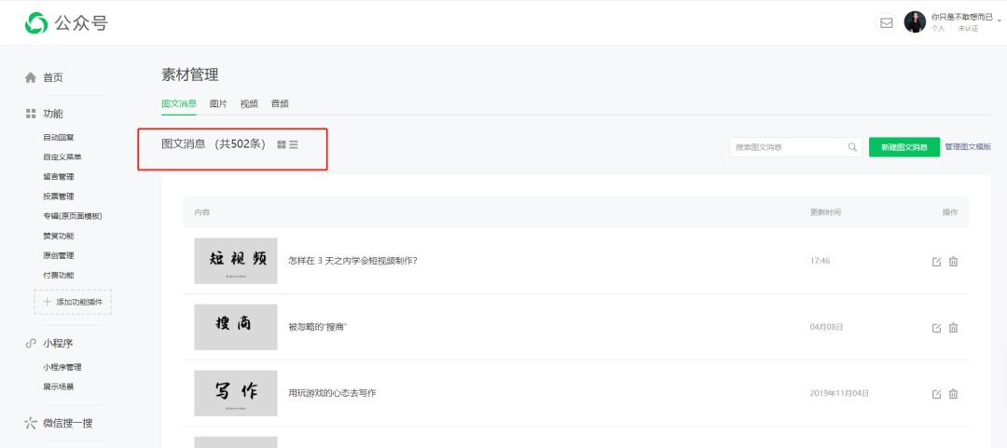Image resolution: width=1007 pixels, height=448 pixels.
Task: Open article 用玩游戏的心态去写作
Action: (x=332, y=393)
